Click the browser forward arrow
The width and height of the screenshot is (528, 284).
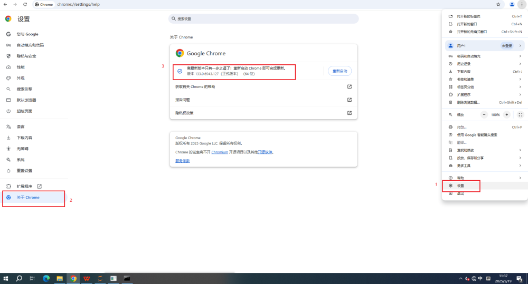click(15, 4)
